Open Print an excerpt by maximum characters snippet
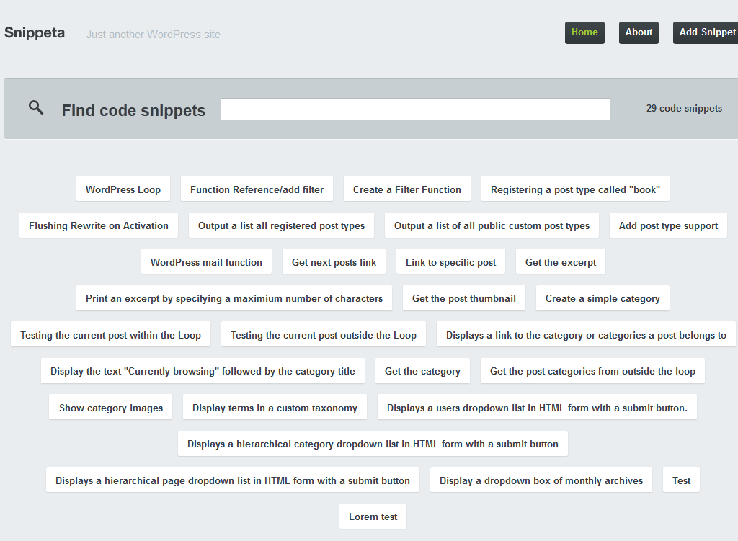The width and height of the screenshot is (738, 541). coord(234,298)
